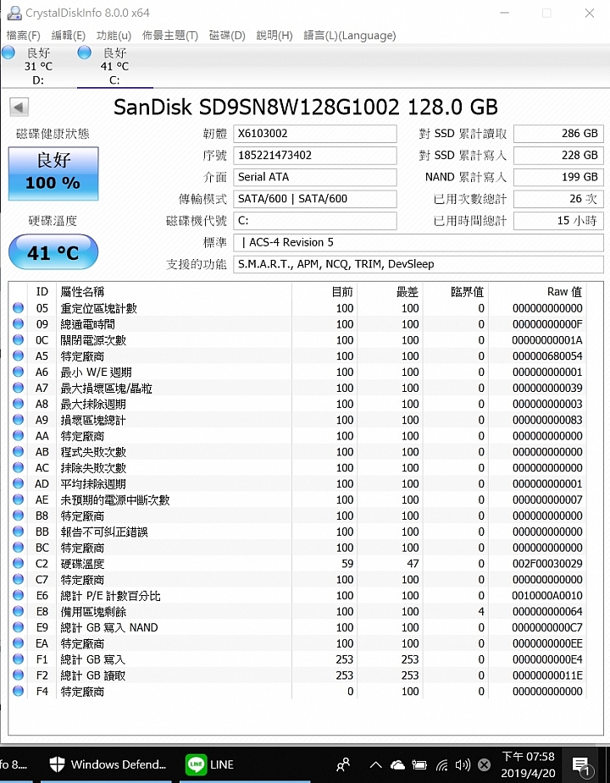Click the OneDrive cloud tray icon
This screenshot has width=610, height=783.
coord(397,765)
